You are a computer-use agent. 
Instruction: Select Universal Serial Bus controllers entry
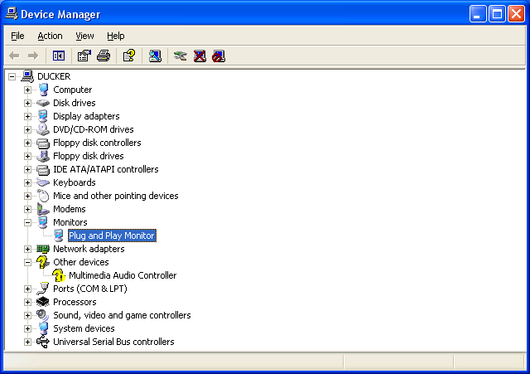coord(113,342)
